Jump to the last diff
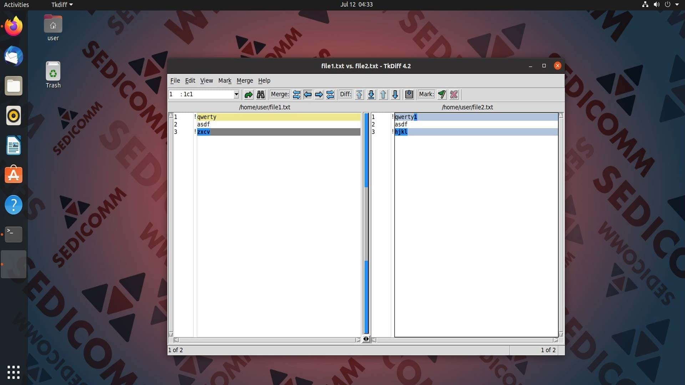 coord(371,94)
